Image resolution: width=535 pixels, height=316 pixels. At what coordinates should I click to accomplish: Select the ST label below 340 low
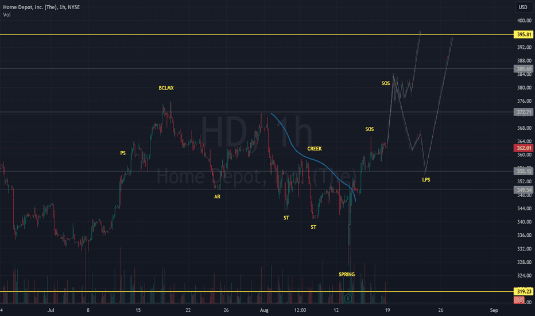tap(313, 227)
